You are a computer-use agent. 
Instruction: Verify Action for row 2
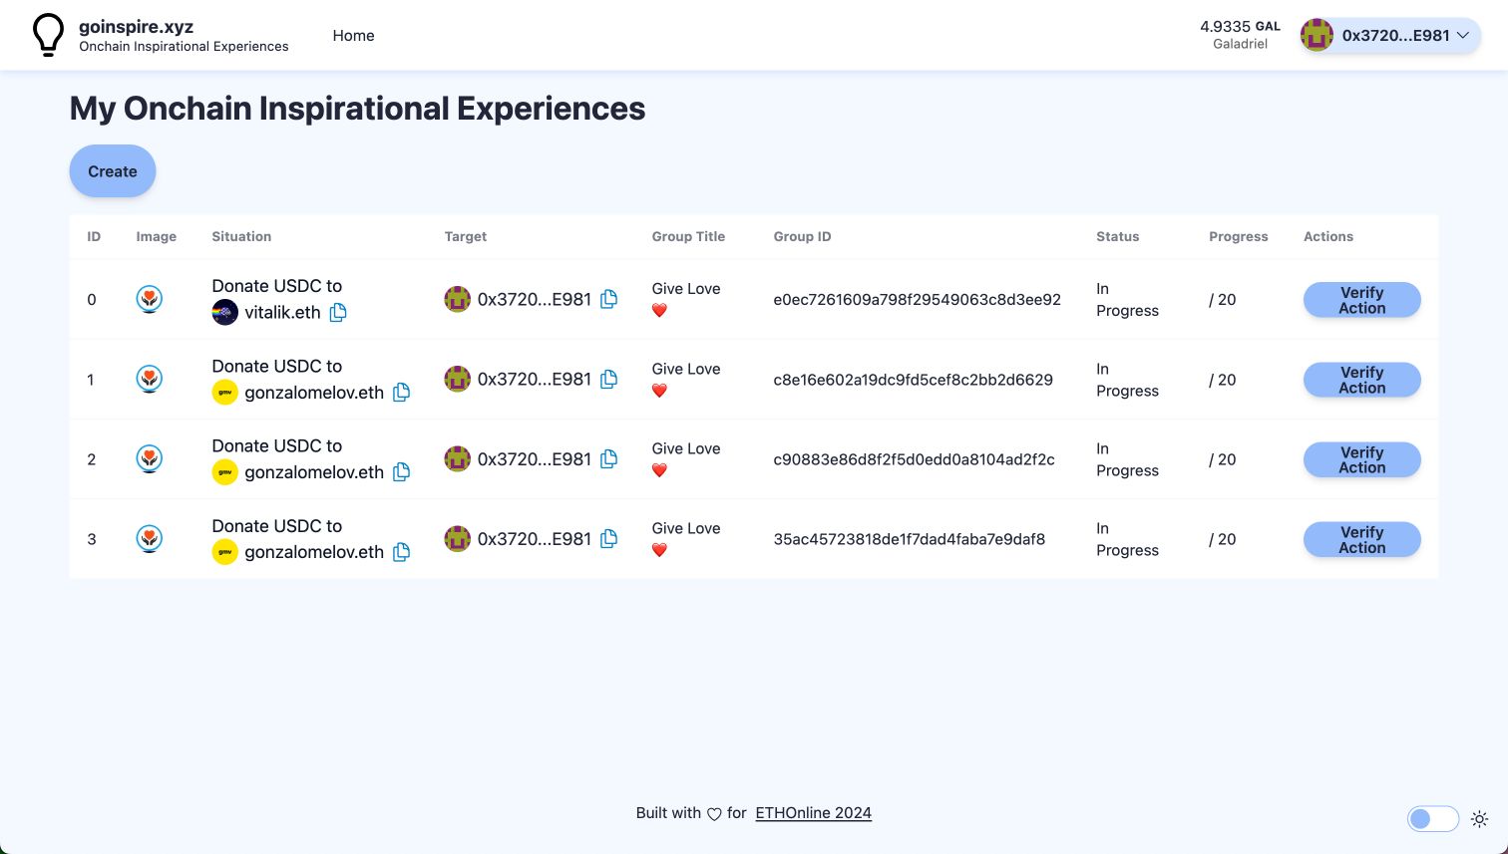coord(1361,459)
